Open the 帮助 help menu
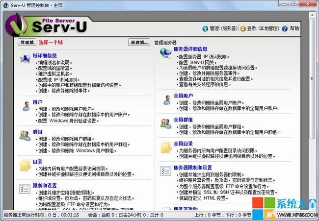319x221 pixels. click(x=290, y=29)
